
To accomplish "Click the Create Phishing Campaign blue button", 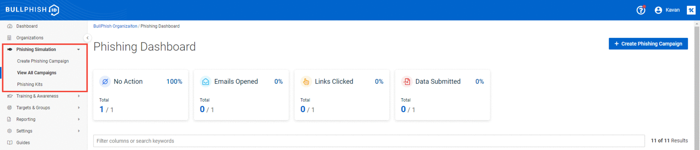I will (x=648, y=44).
